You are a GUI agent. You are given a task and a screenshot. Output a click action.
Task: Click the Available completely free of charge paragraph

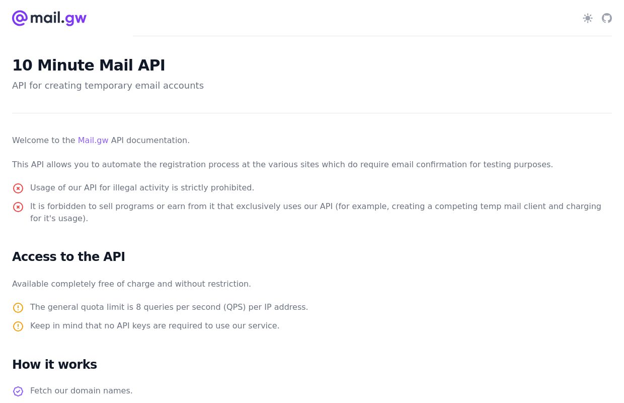click(131, 284)
